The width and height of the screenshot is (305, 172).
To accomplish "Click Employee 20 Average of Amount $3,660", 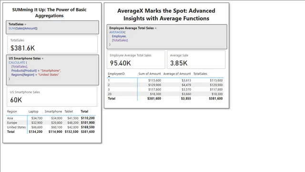I will (186, 94).
